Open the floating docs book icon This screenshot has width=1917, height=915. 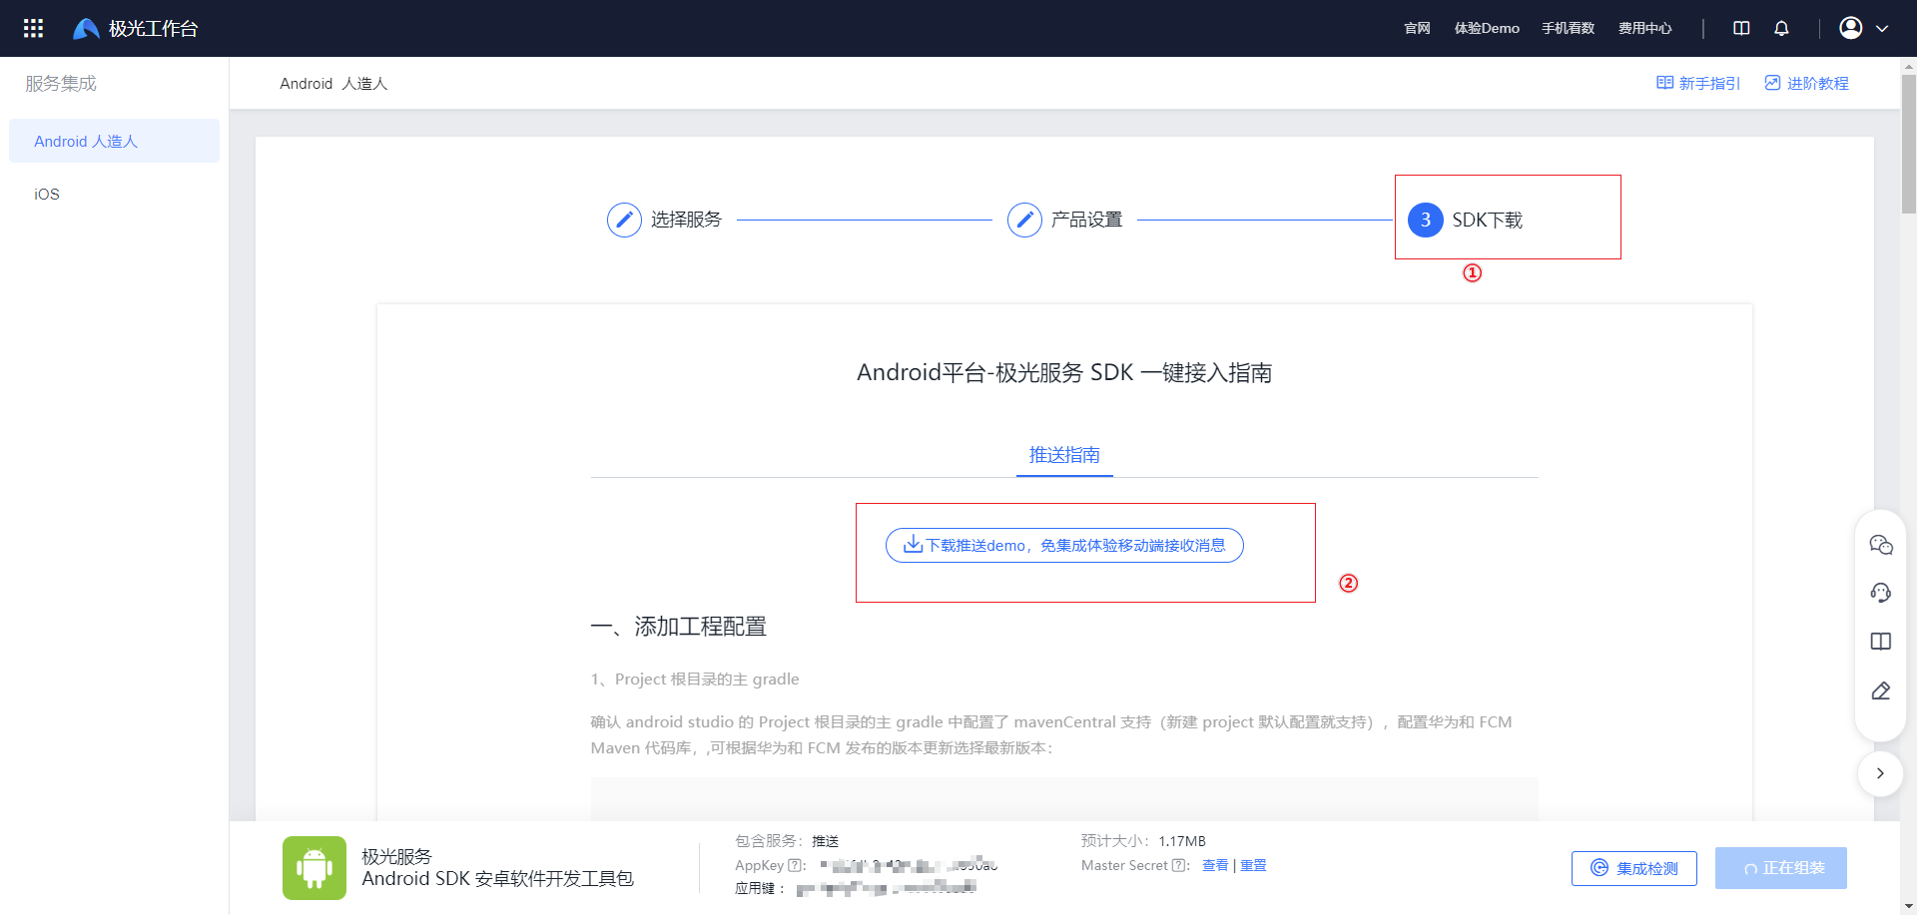tap(1881, 642)
